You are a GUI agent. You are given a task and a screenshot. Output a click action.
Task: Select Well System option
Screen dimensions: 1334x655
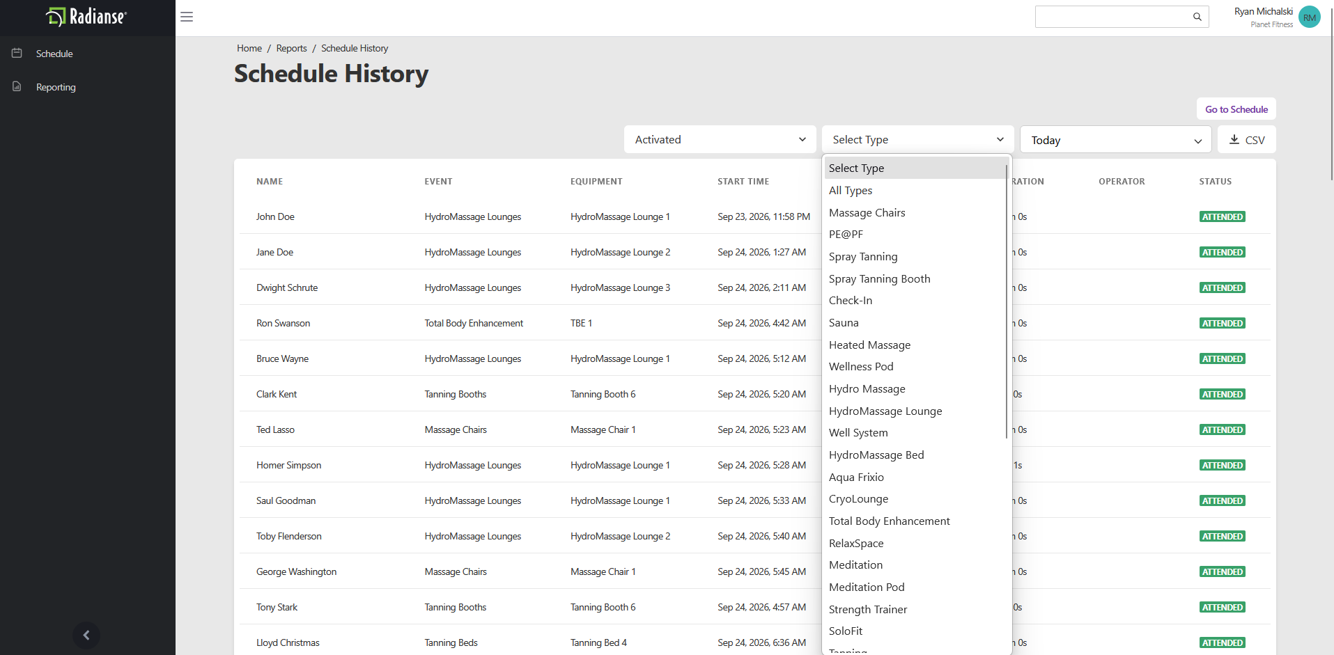point(915,433)
